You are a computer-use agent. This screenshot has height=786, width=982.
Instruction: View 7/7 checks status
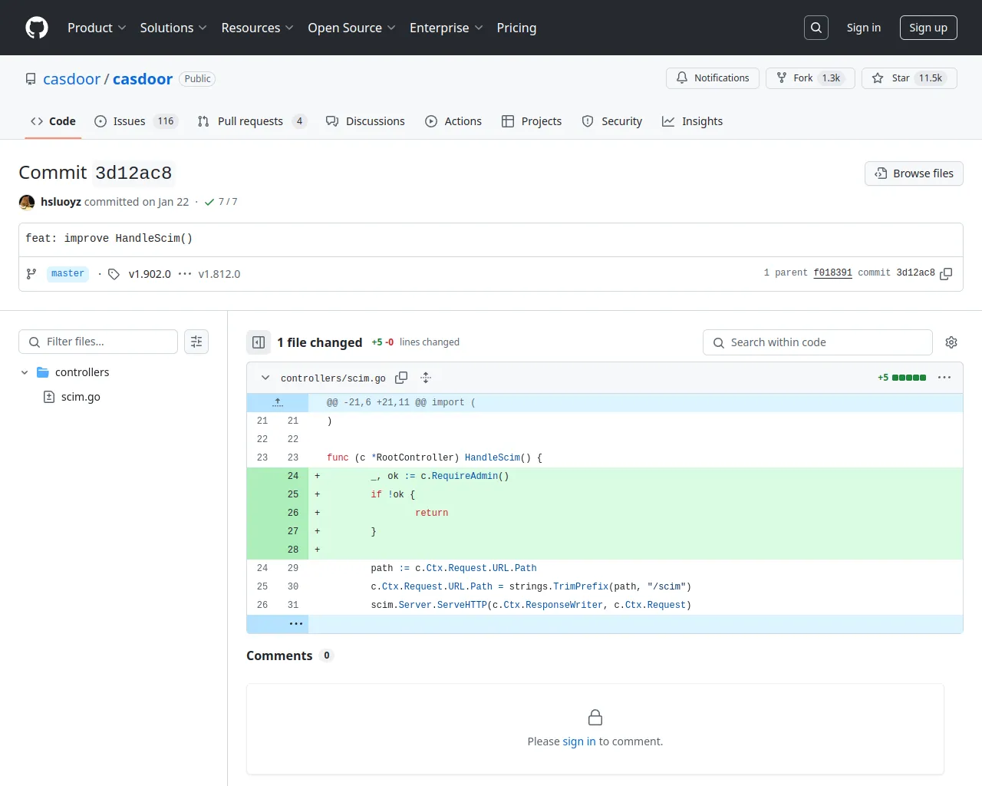(x=221, y=202)
